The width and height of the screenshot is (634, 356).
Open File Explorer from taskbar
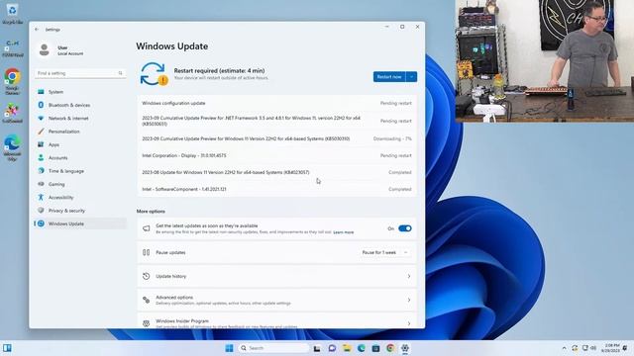coord(347,348)
